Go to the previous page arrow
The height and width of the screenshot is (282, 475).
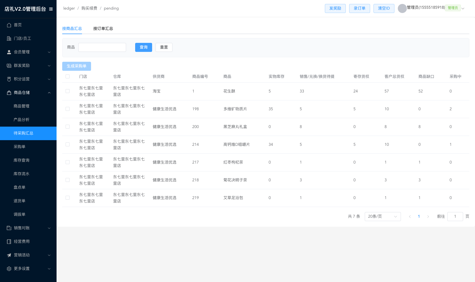pos(410,217)
